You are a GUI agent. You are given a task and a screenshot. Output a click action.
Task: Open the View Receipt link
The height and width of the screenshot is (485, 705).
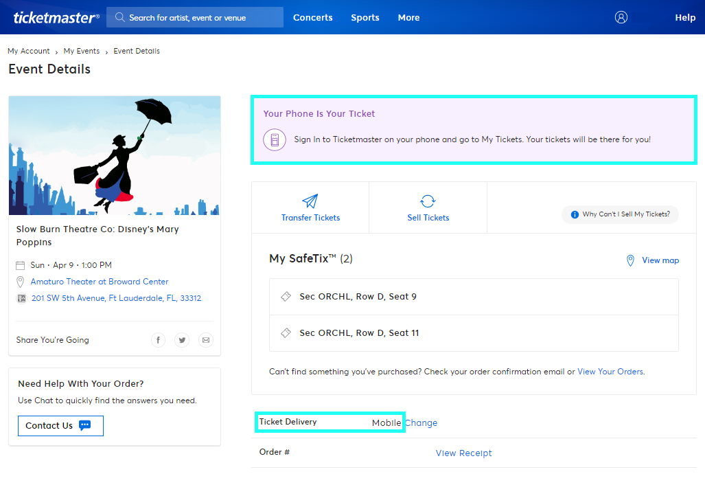click(x=463, y=453)
